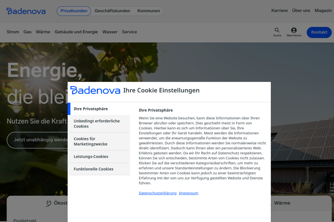Viewport: 334px width, 222px height.
Task: Switch to Kommunen segment
Action: pos(149,11)
